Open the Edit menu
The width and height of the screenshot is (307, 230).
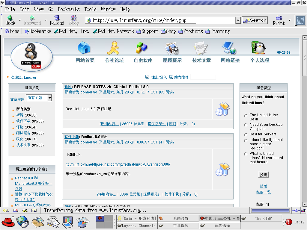[24, 9]
